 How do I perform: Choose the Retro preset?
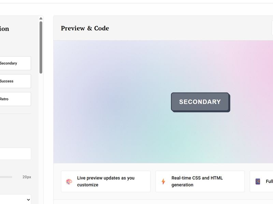click(14, 99)
